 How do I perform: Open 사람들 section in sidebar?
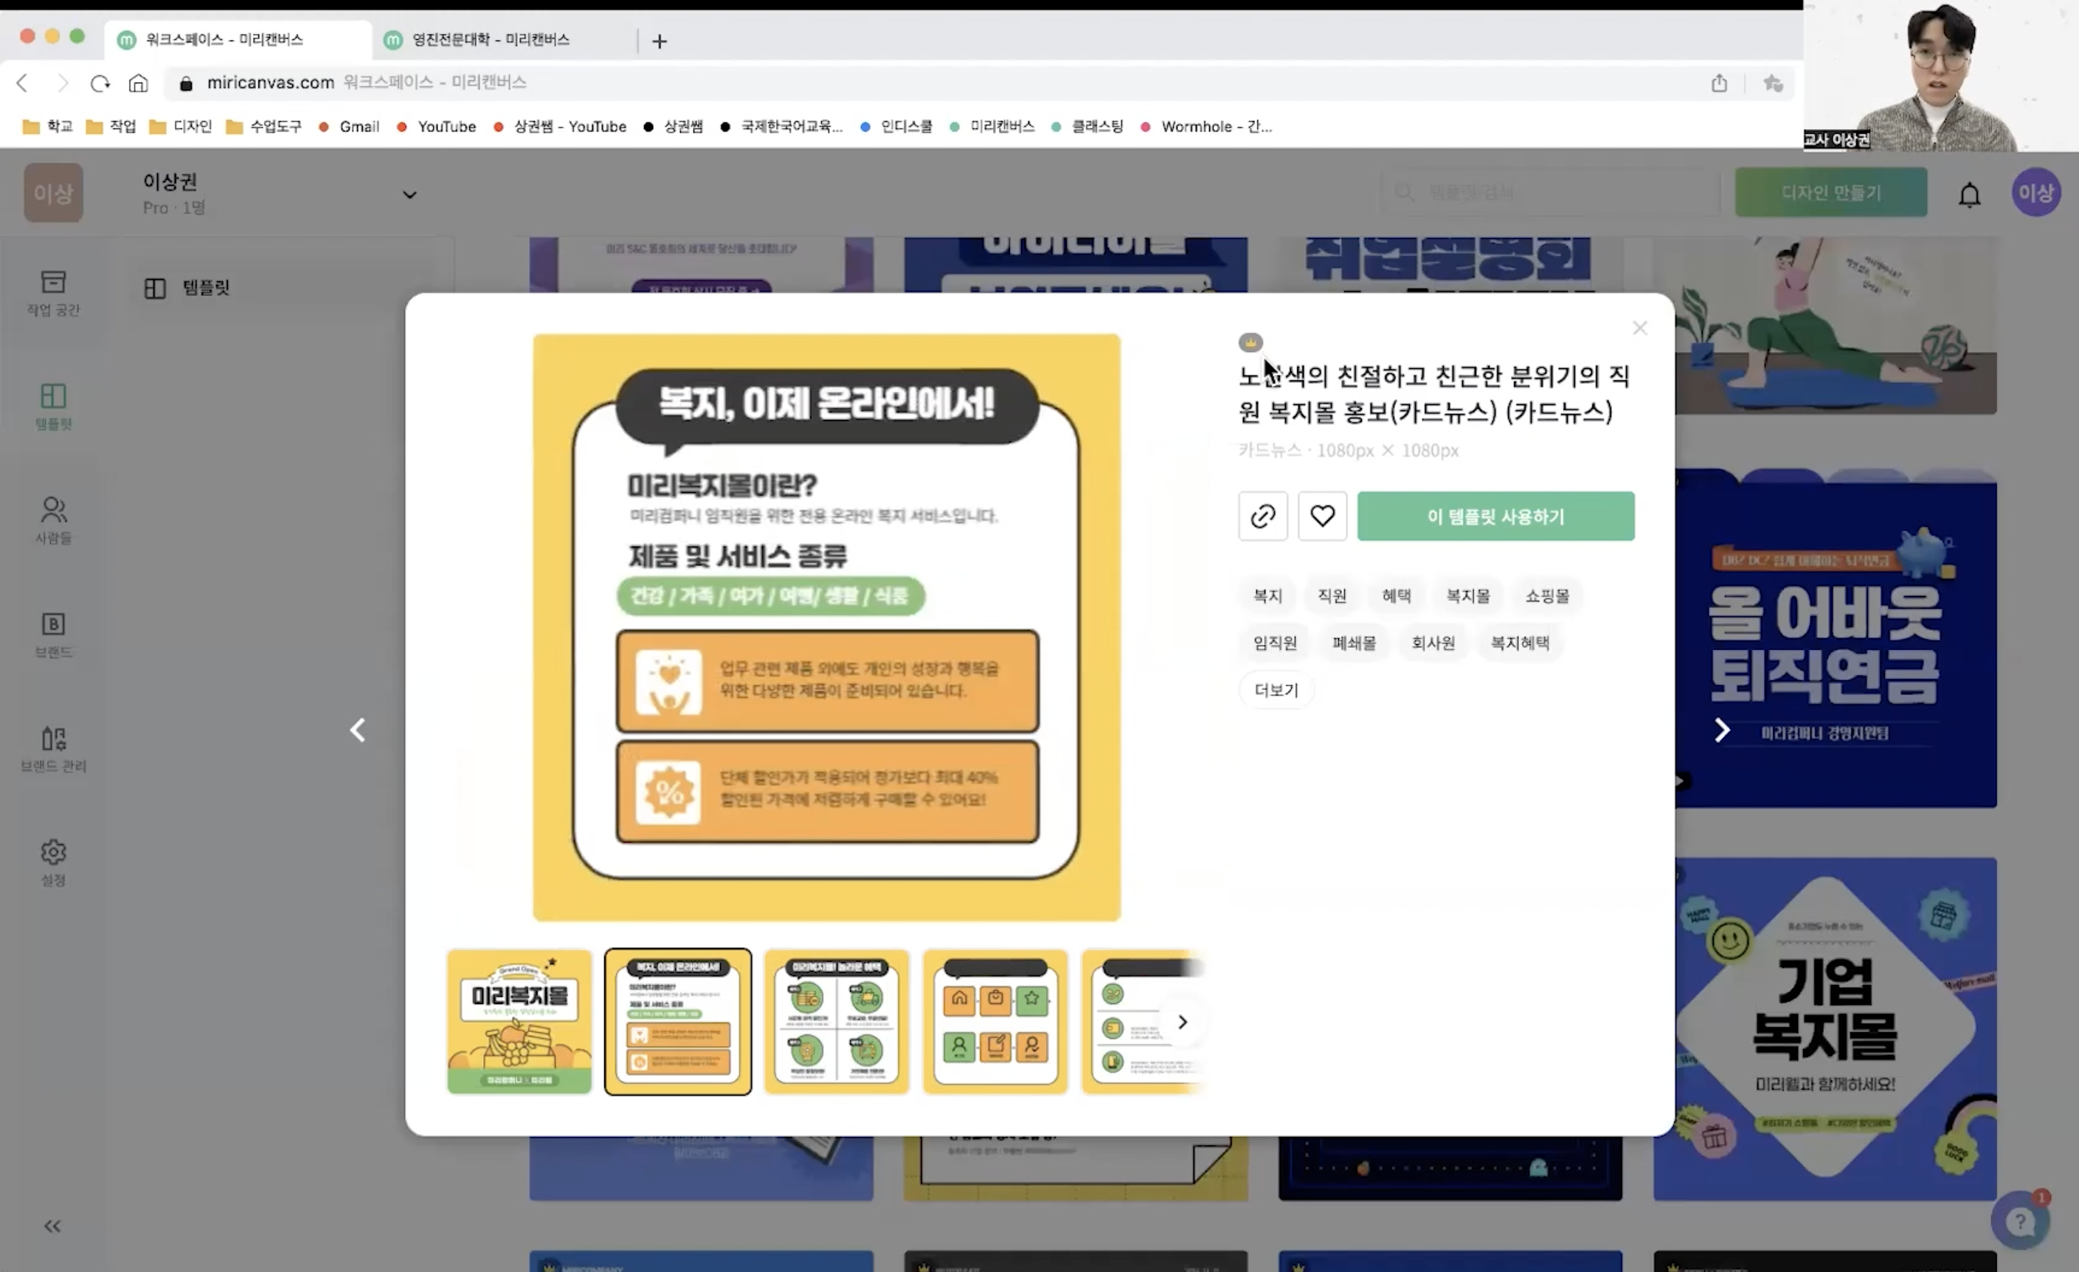click(x=53, y=521)
